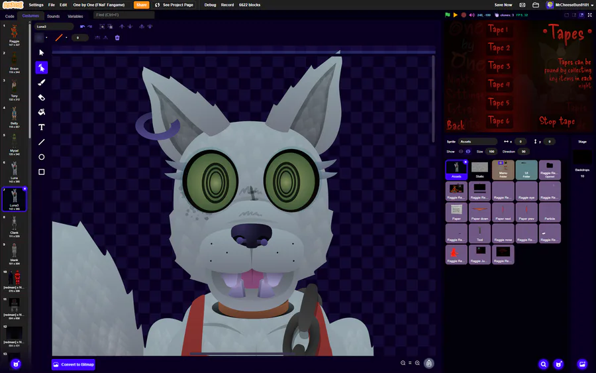Select the Static sprite
596x373 pixels.
pyautogui.click(x=479, y=170)
